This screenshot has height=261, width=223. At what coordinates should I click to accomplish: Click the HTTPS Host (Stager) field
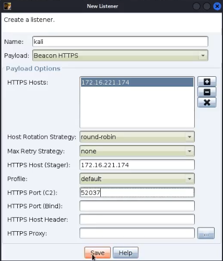click(137, 165)
